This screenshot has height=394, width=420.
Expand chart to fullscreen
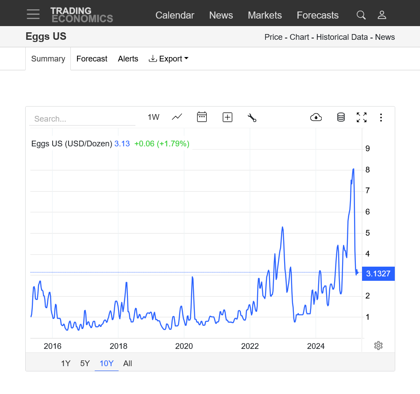coord(362,117)
